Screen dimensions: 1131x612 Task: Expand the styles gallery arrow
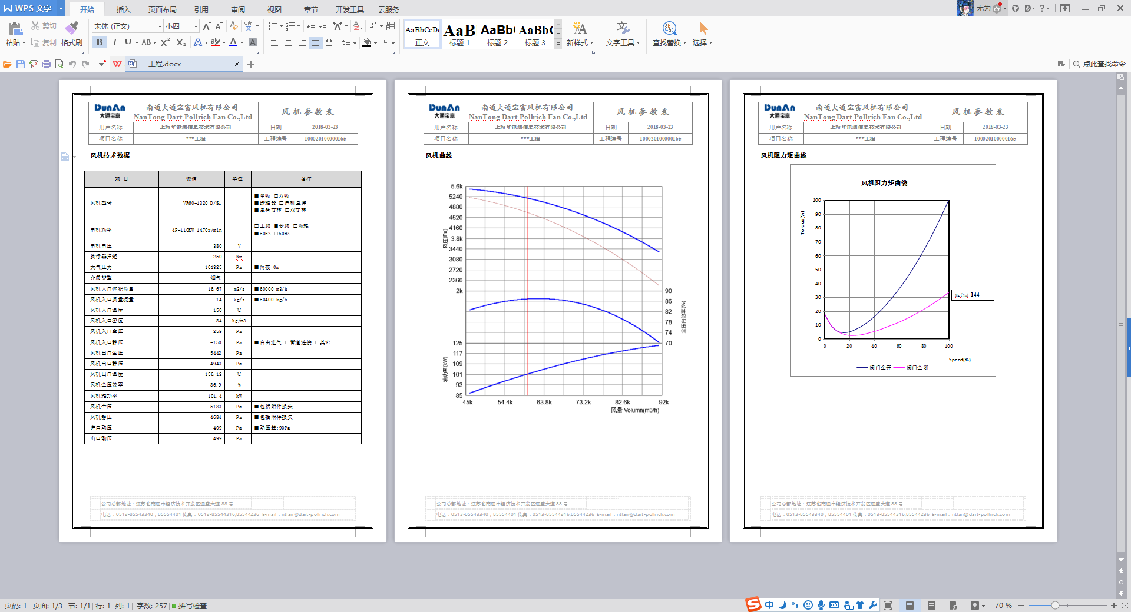558,44
